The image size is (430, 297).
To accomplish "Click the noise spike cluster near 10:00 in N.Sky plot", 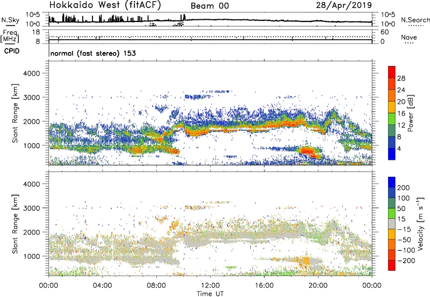I will click(183, 17).
